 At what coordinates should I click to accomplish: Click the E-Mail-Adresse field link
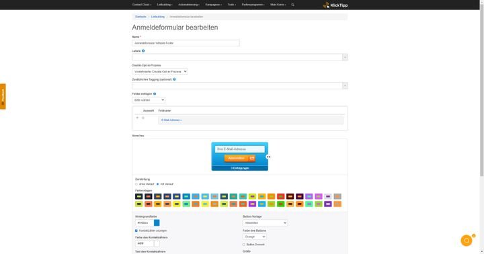click(171, 120)
